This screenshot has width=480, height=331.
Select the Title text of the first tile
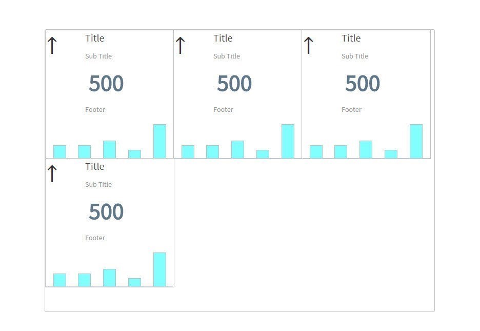pos(95,38)
